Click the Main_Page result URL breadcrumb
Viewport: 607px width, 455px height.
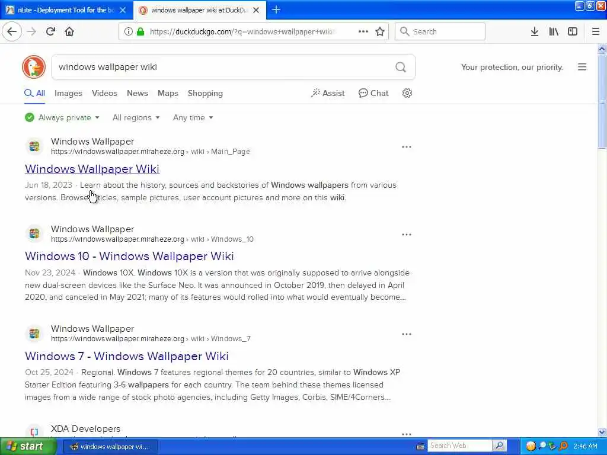point(150,152)
